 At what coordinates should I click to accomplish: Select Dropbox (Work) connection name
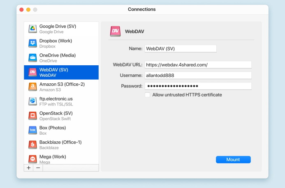56,41
